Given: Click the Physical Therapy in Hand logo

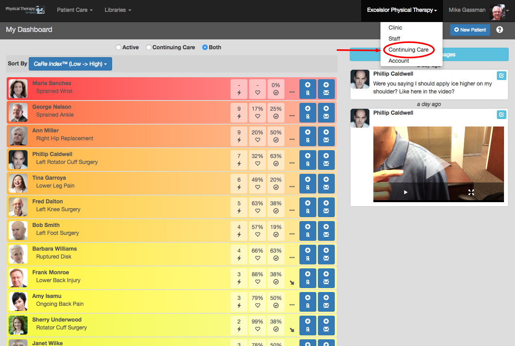Looking at the screenshot, I should pyautogui.click(x=25, y=10).
